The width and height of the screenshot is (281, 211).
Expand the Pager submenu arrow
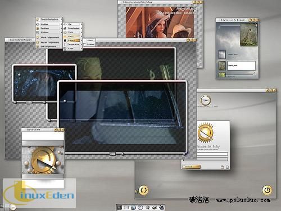pos(81,48)
